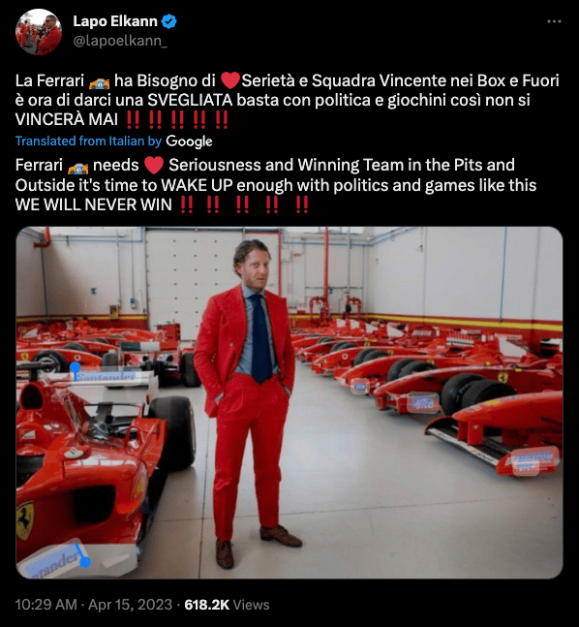Click the word SVEGLIATA in the tweet

190,101
